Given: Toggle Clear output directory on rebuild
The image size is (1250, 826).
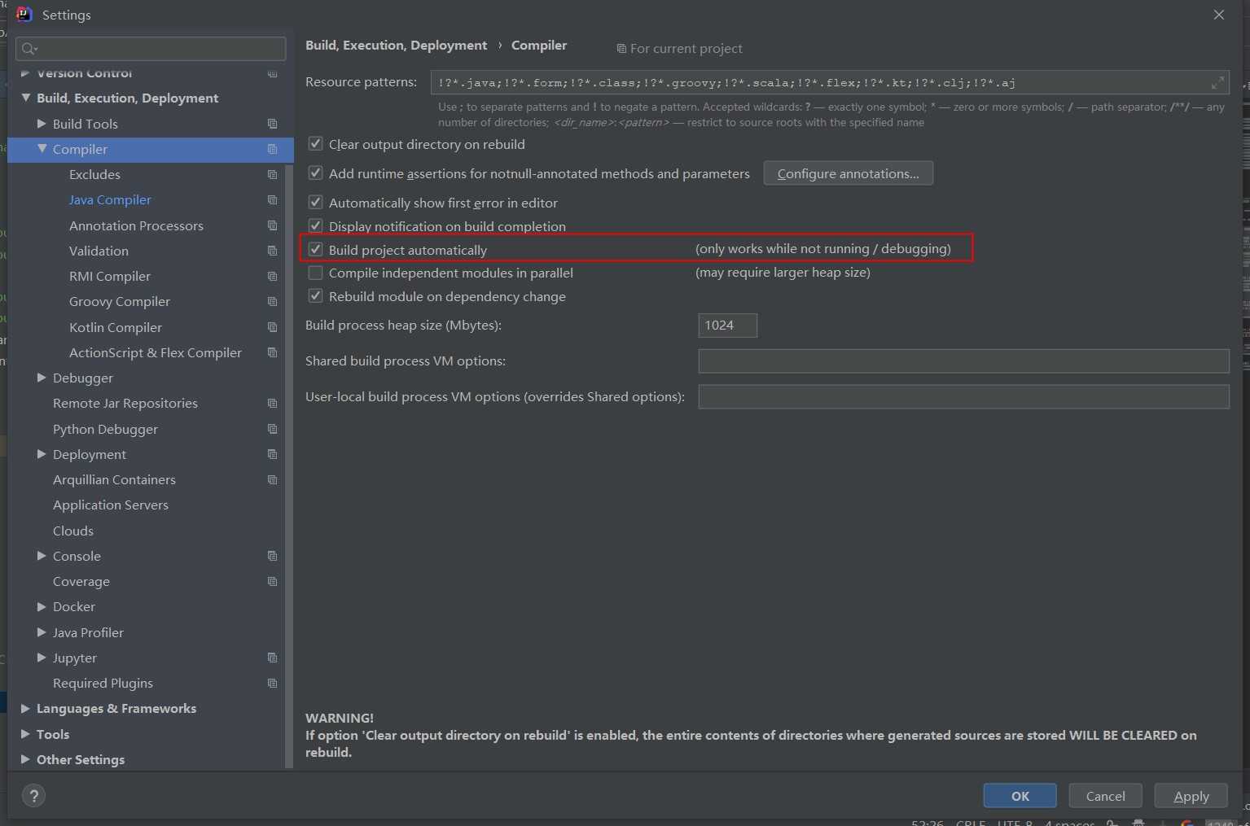Looking at the screenshot, I should [315, 144].
